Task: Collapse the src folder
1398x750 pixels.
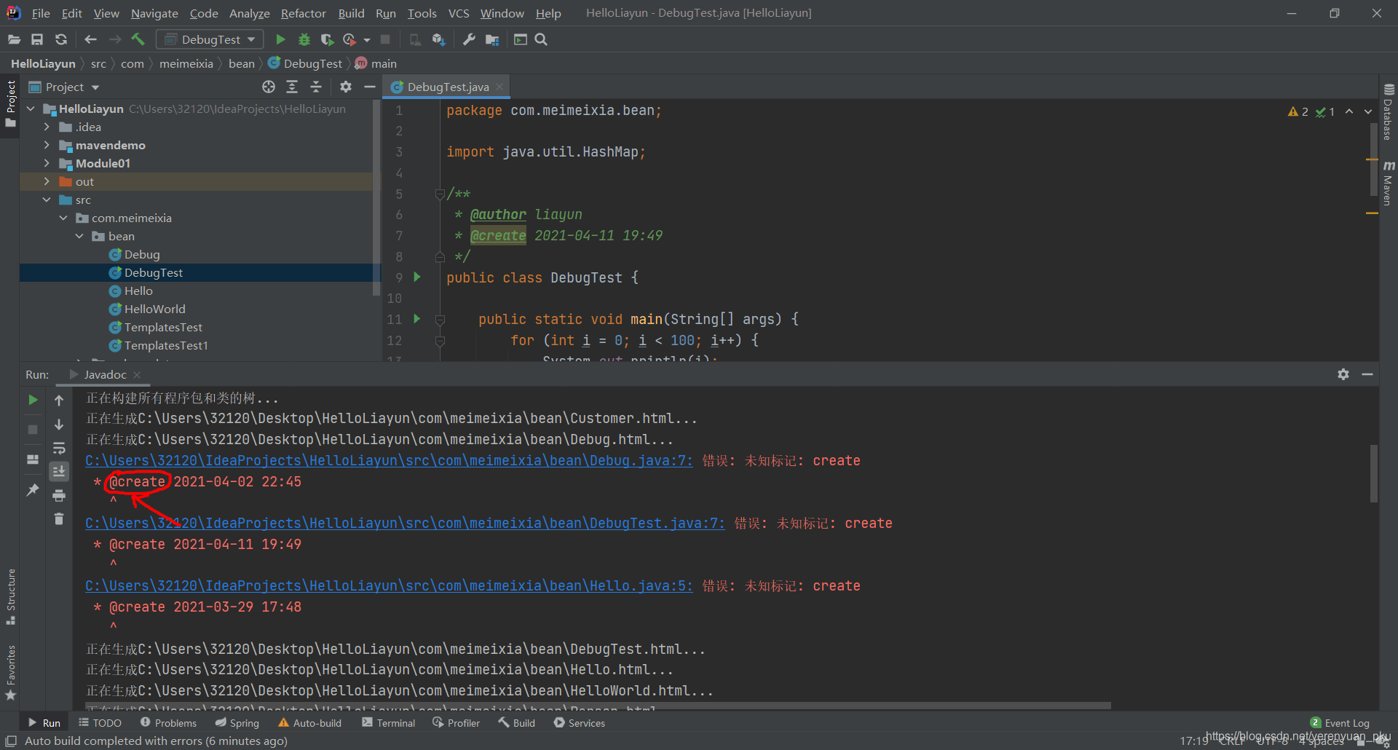Action: point(47,200)
